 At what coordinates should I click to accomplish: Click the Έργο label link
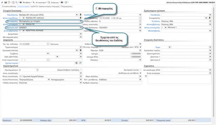pos(158,47)
